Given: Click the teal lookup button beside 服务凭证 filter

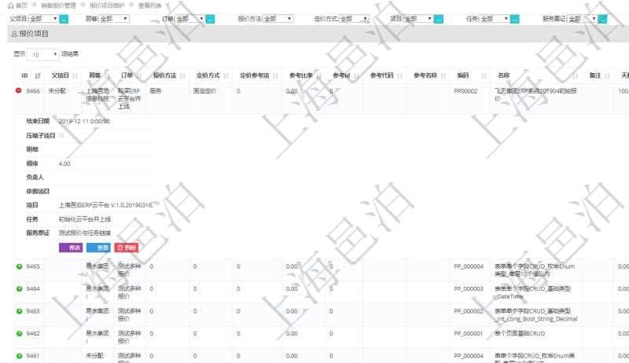Looking at the screenshot, I should [x=602, y=19].
